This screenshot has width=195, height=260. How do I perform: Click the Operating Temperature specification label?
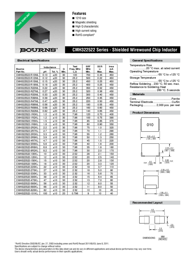pos(144,72)
